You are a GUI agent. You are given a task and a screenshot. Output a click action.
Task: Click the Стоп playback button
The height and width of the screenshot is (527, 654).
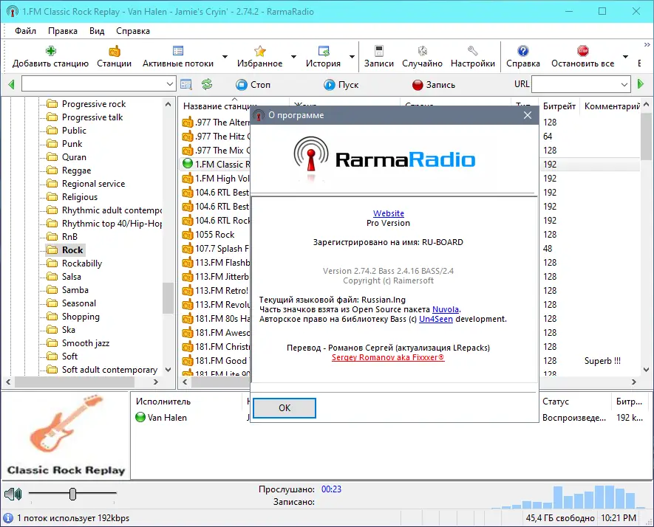point(253,85)
